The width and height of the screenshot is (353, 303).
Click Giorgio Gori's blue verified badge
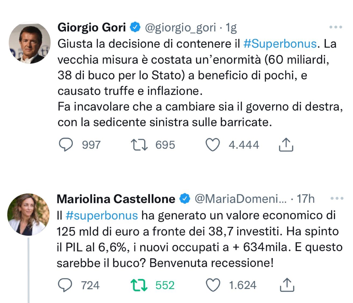pos(135,27)
